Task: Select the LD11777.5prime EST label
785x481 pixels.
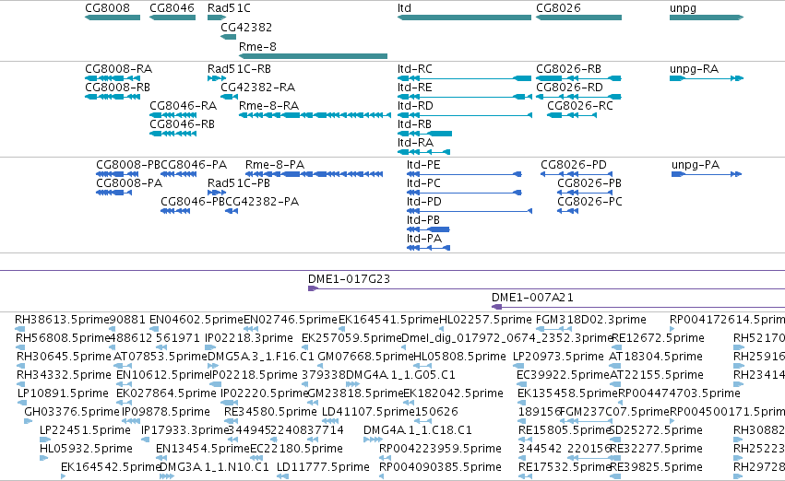Action: tap(323, 467)
